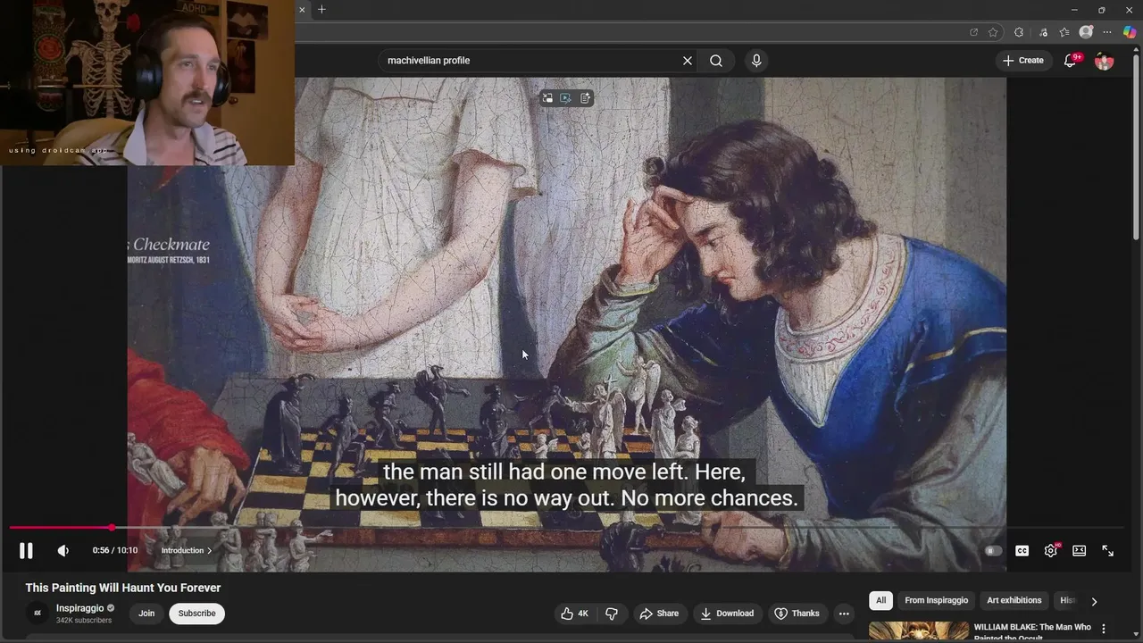Join the Inspiraggio channel membership
This screenshot has height=643, width=1143.
click(146, 614)
